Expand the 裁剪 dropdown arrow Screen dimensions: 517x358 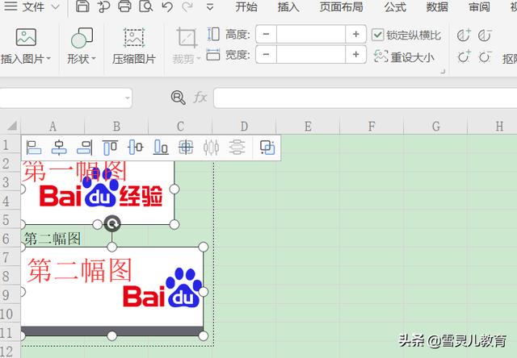click(x=199, y=59)
